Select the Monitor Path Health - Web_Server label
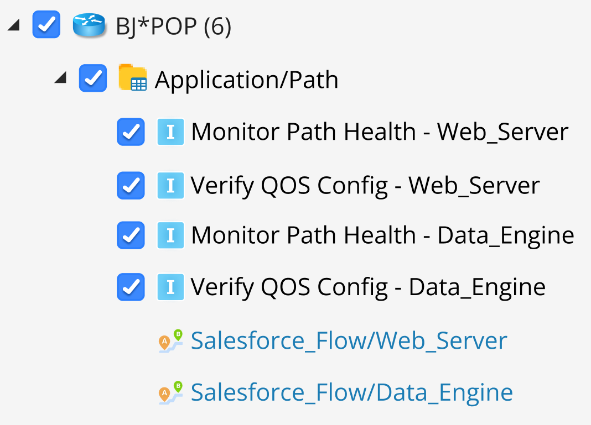Viewport: 591px width, 425px height. (x=380, y=132)
